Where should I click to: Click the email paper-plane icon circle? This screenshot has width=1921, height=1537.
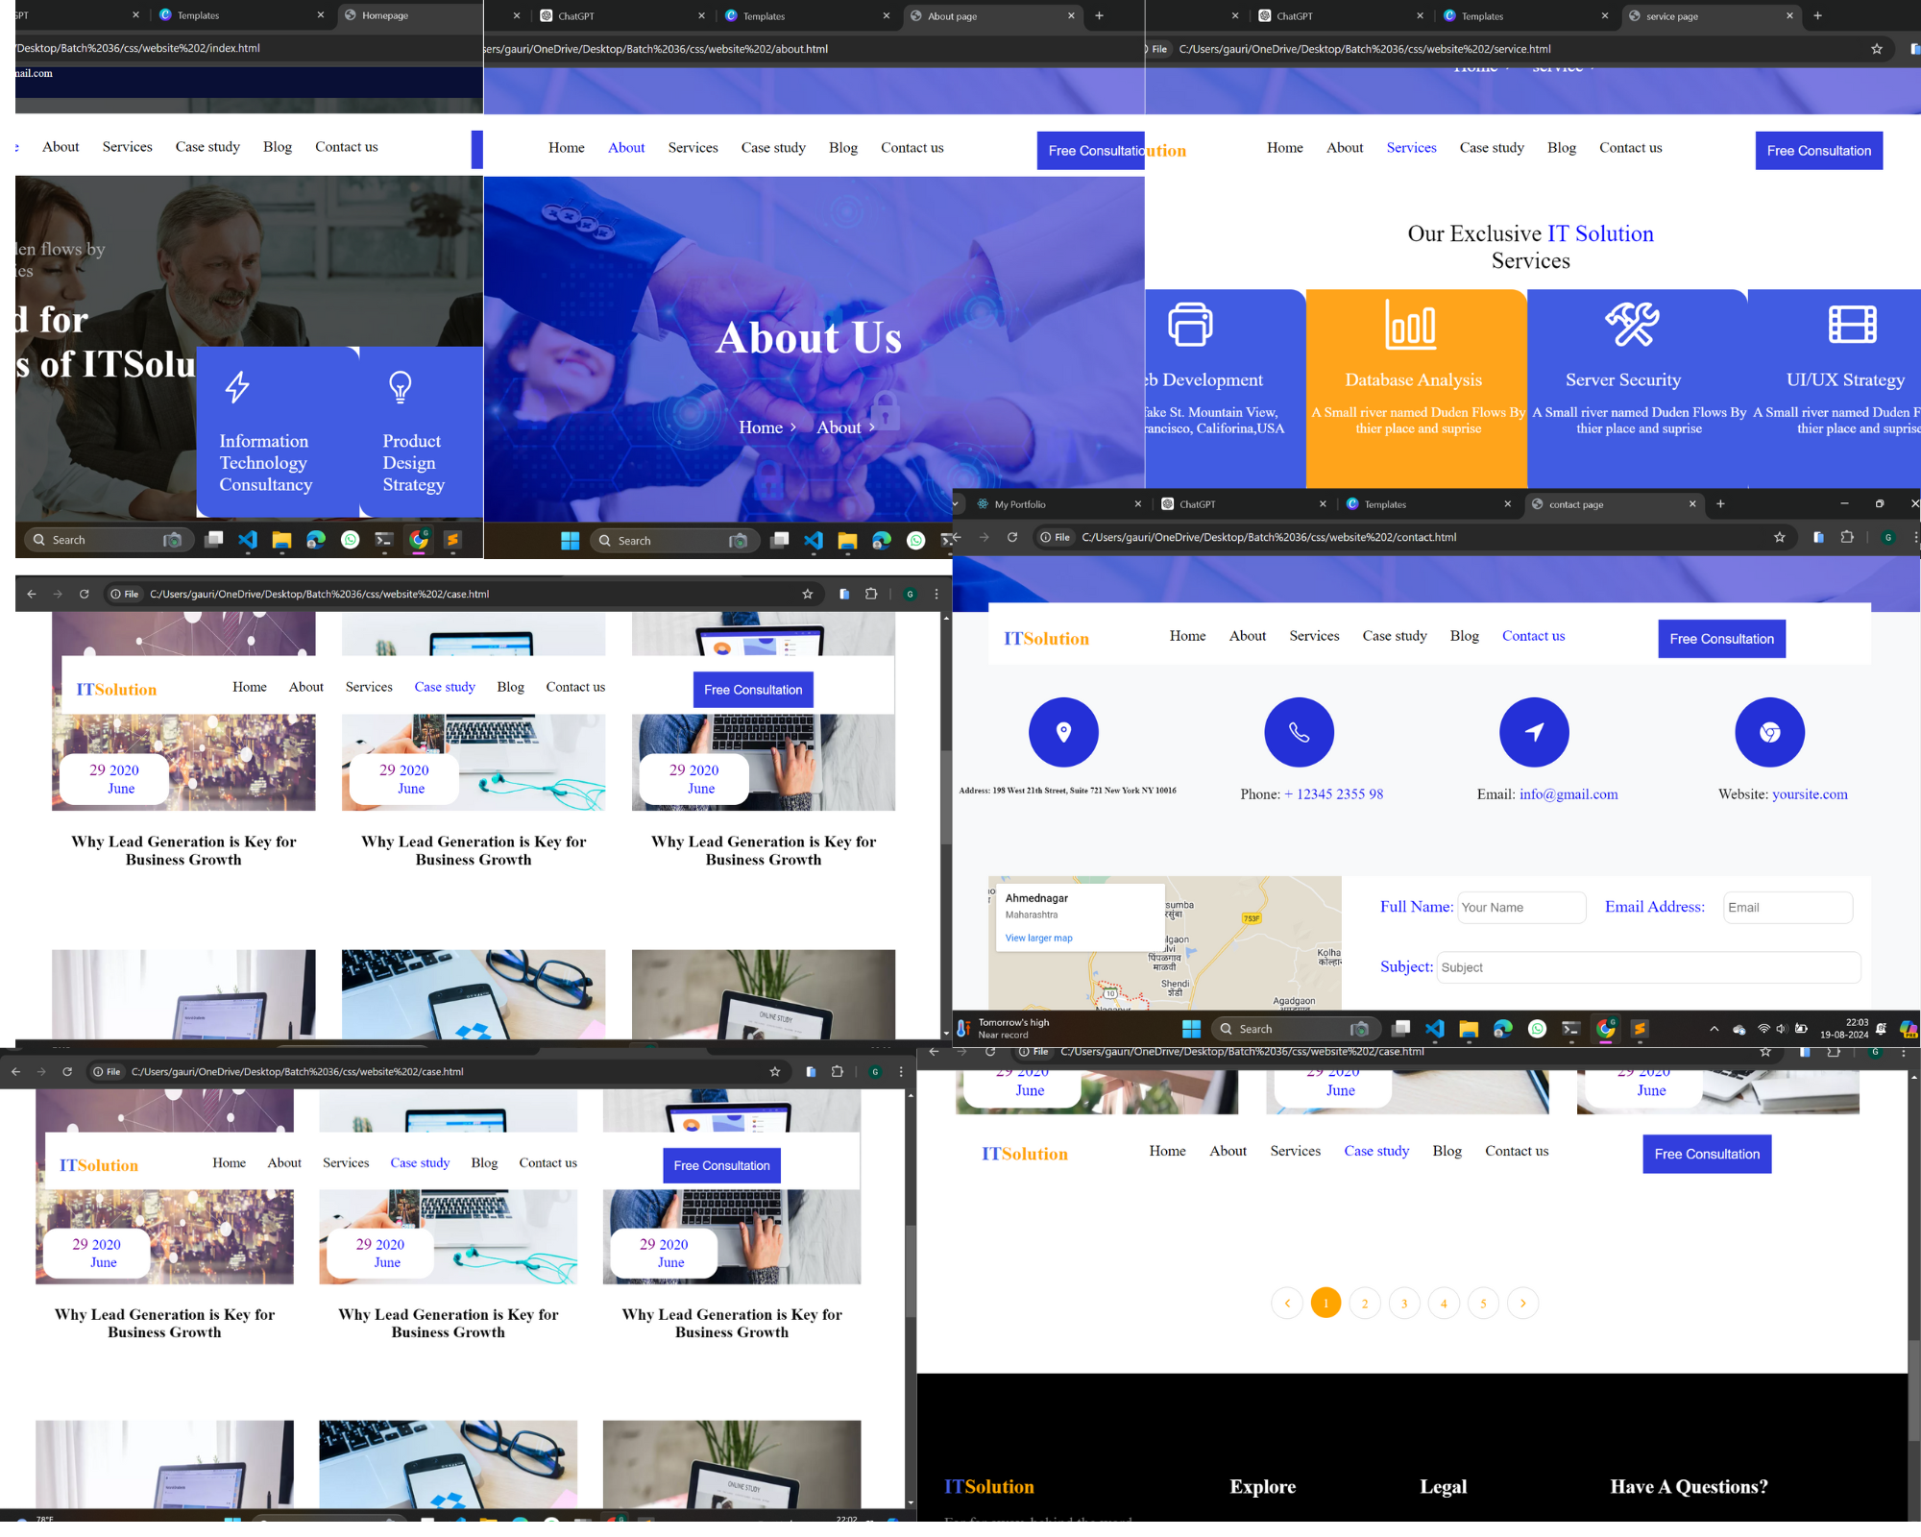pos(1534,732)
